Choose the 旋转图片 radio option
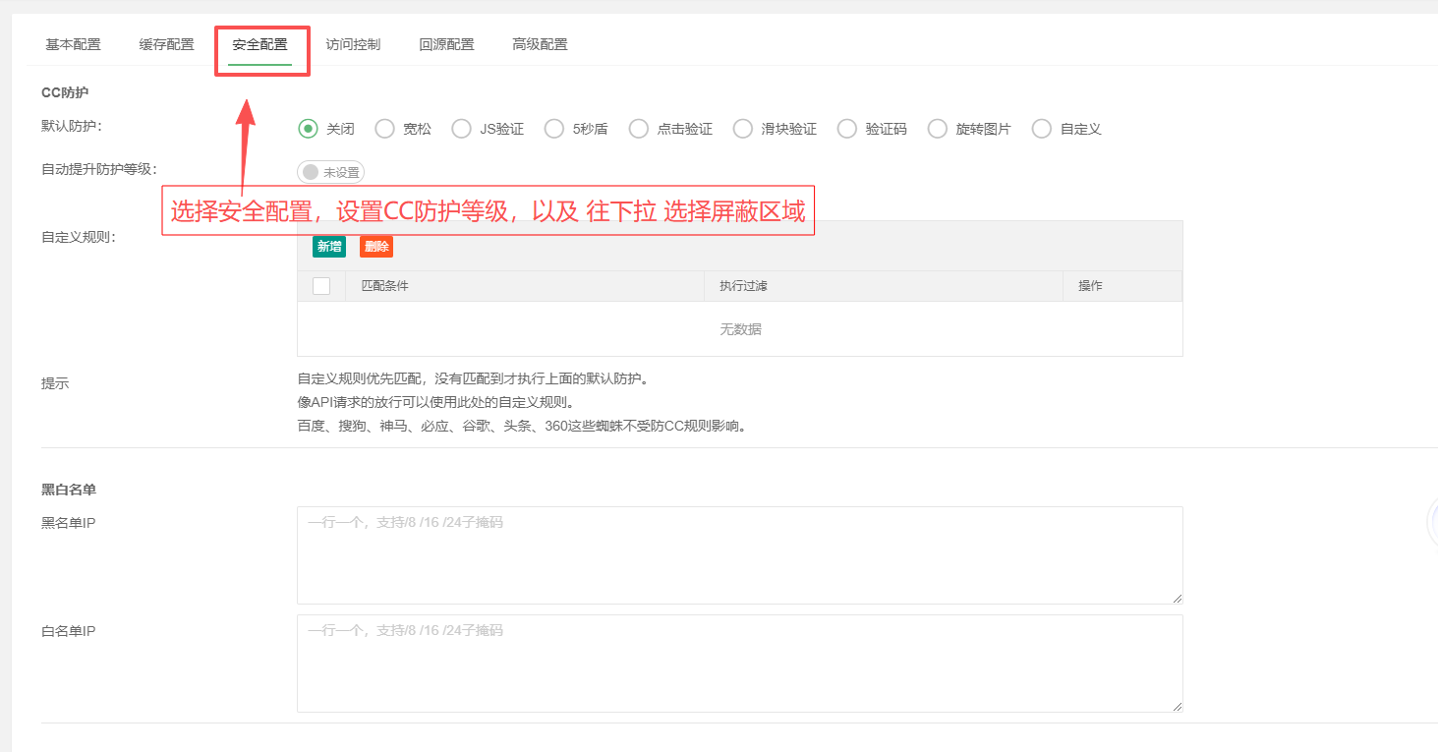 (x=938, y=129)
